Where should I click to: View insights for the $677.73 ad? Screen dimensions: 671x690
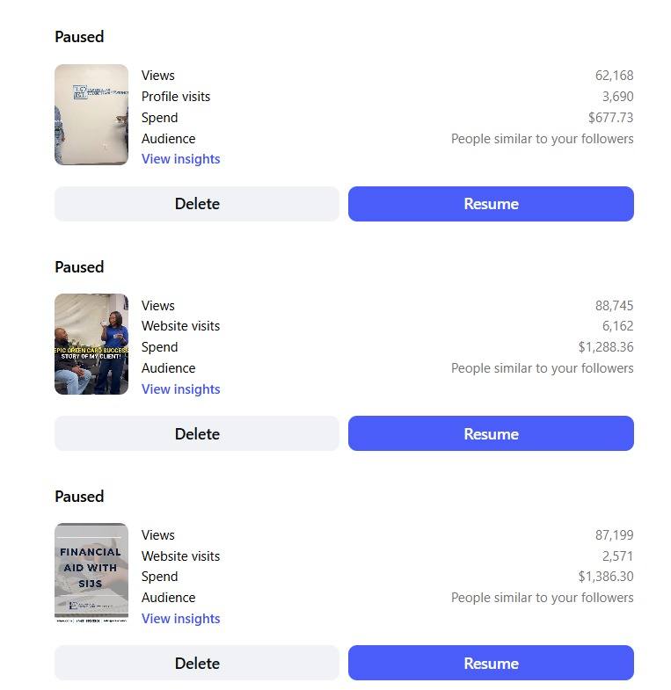click(181, 159)
